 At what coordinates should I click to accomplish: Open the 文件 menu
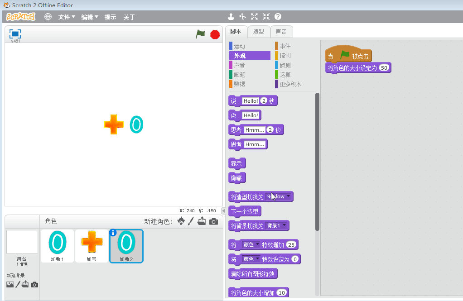click(67, 17)
